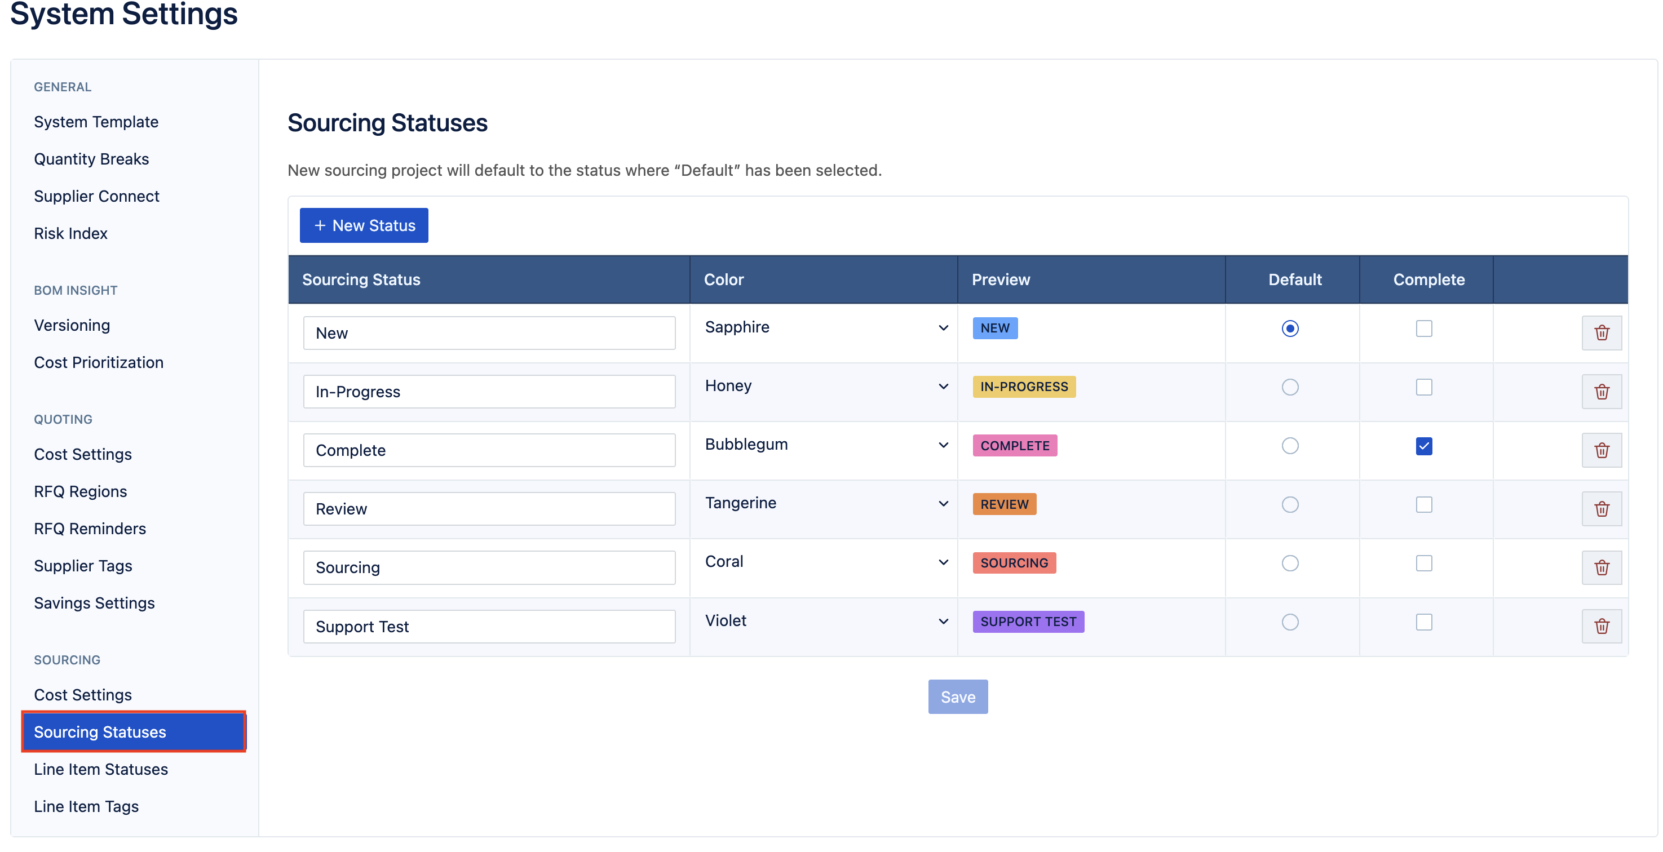Screen dimensions: 1663x852
Task: Navigate to RFQ Regions settings
Action: point(80,492)
